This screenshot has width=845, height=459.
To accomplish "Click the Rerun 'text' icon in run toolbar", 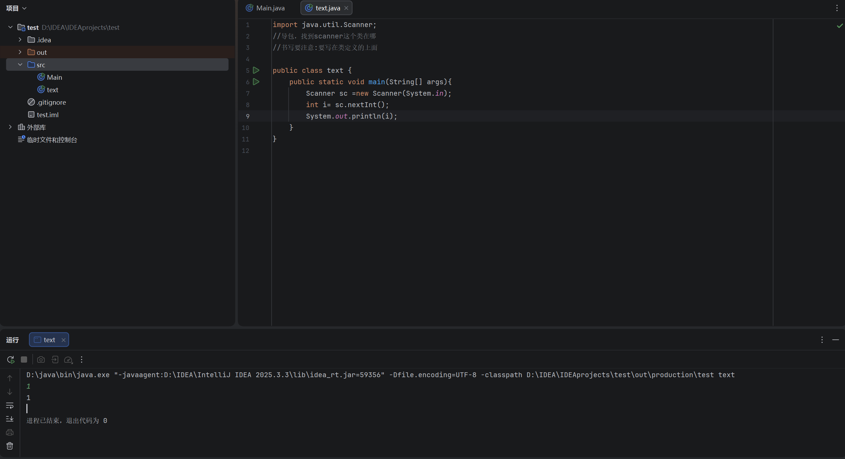I will (10, 360).
